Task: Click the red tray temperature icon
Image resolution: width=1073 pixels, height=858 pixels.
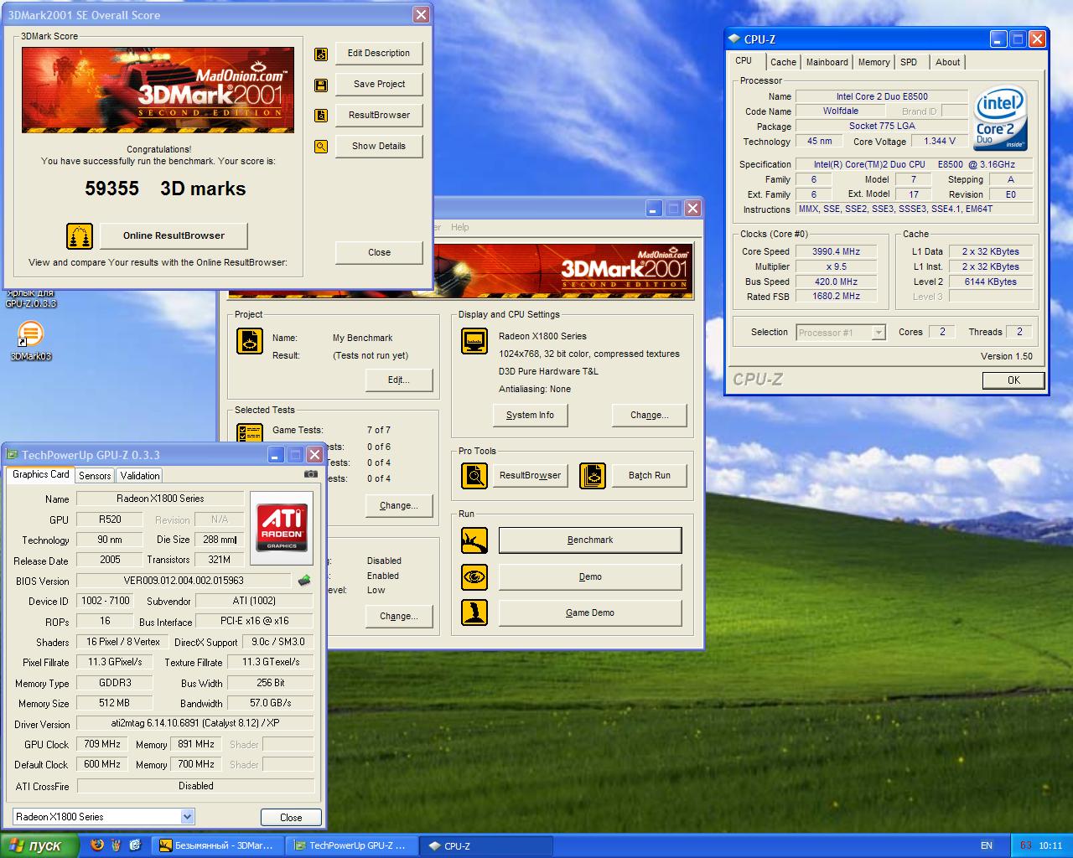Action: [x=1024, y=845]
